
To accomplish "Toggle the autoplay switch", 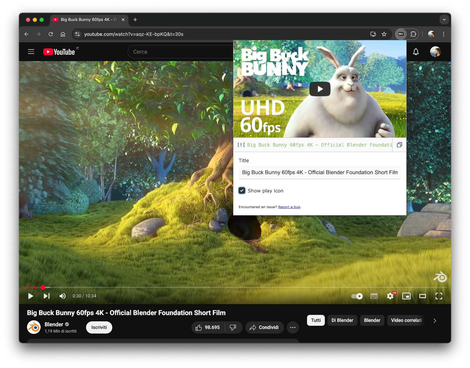I will 357,296.
